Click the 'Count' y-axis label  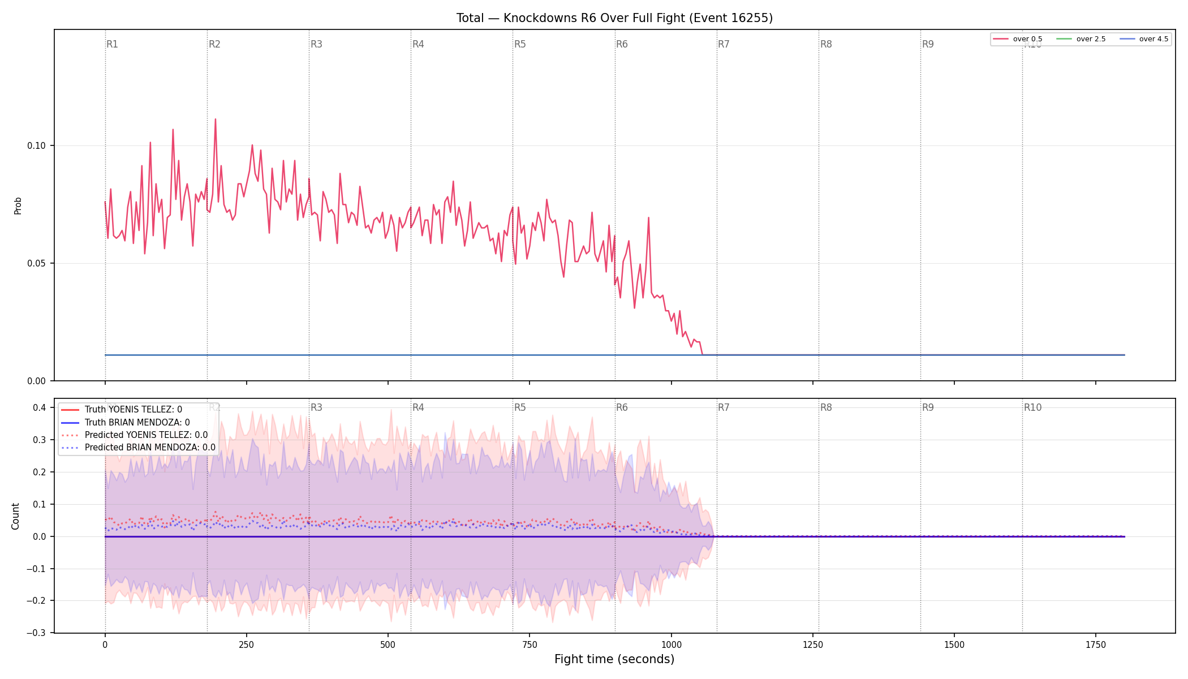coord(15,516)
